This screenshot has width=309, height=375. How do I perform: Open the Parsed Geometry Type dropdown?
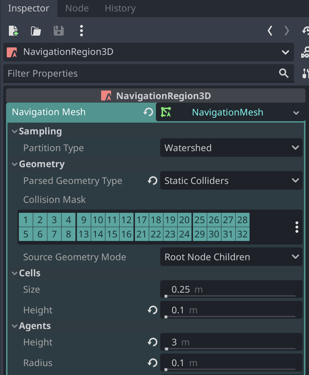(x=231, y=180)
